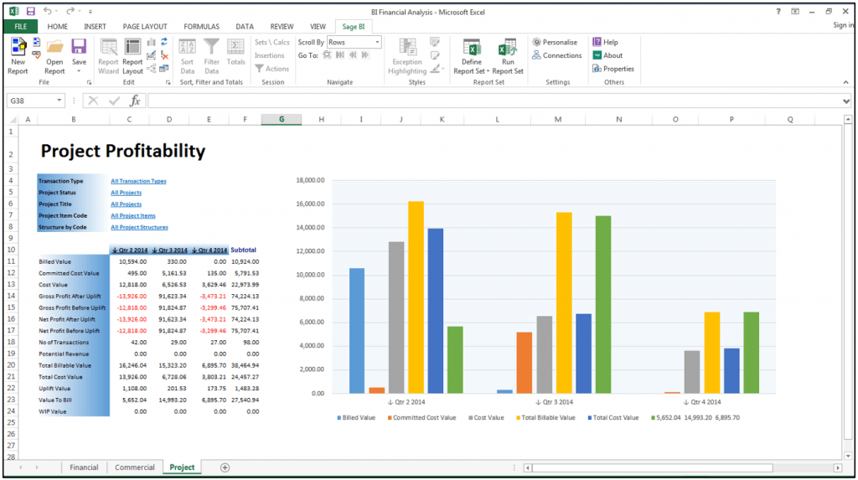Viewport: 858px width, 480px height.
Task: Open customize quick access toolbar dropdown
Action: tap(90, 12)
